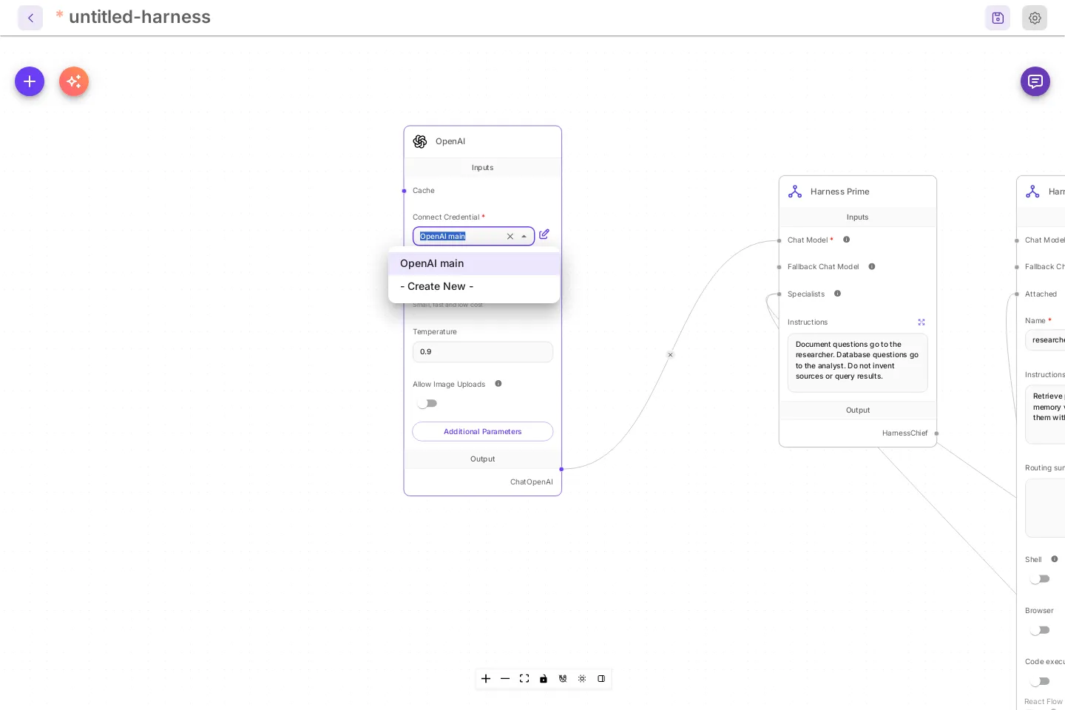Viewport: 1065px width, 710px height.
Task: Delete the edge with the X marker
Action: coord(671,355)
